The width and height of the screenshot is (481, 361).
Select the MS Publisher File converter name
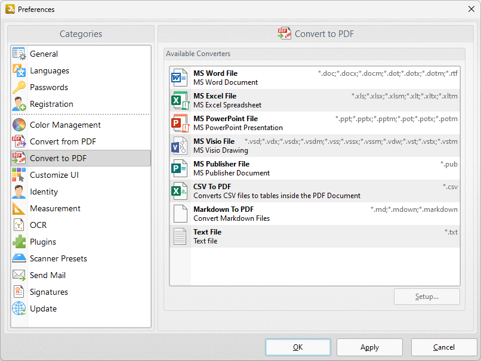pyautogui.click(x=221, y=164)
